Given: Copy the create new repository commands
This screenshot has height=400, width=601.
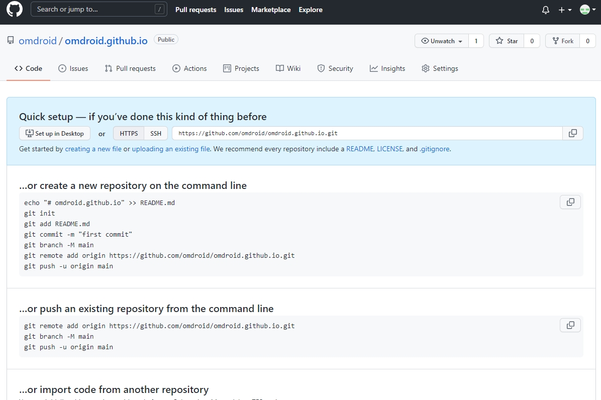Looking at the screenshot, I should pyautogui.click(x=570, y=202).
